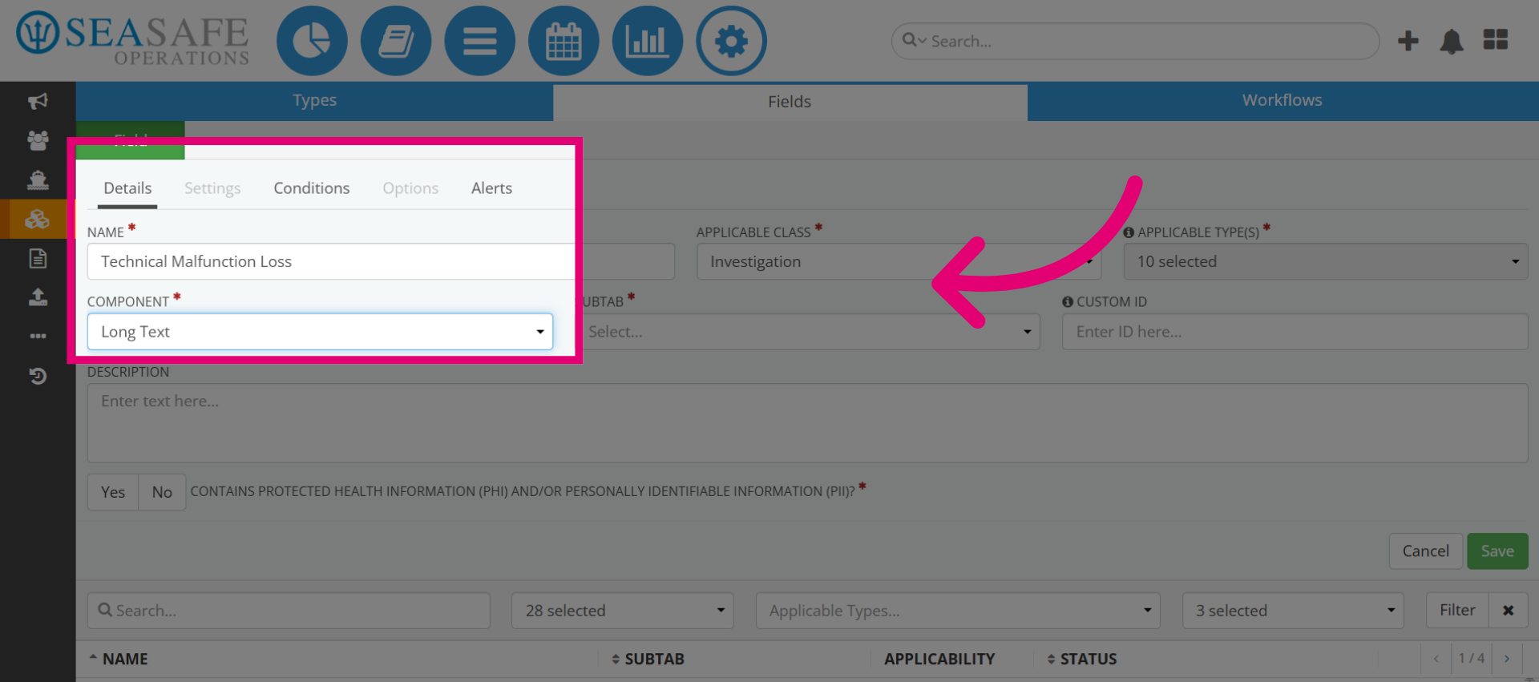Open the Component Long Text dropdown
The height and width of the screenshot is (682, 1539).
(320, 332)
